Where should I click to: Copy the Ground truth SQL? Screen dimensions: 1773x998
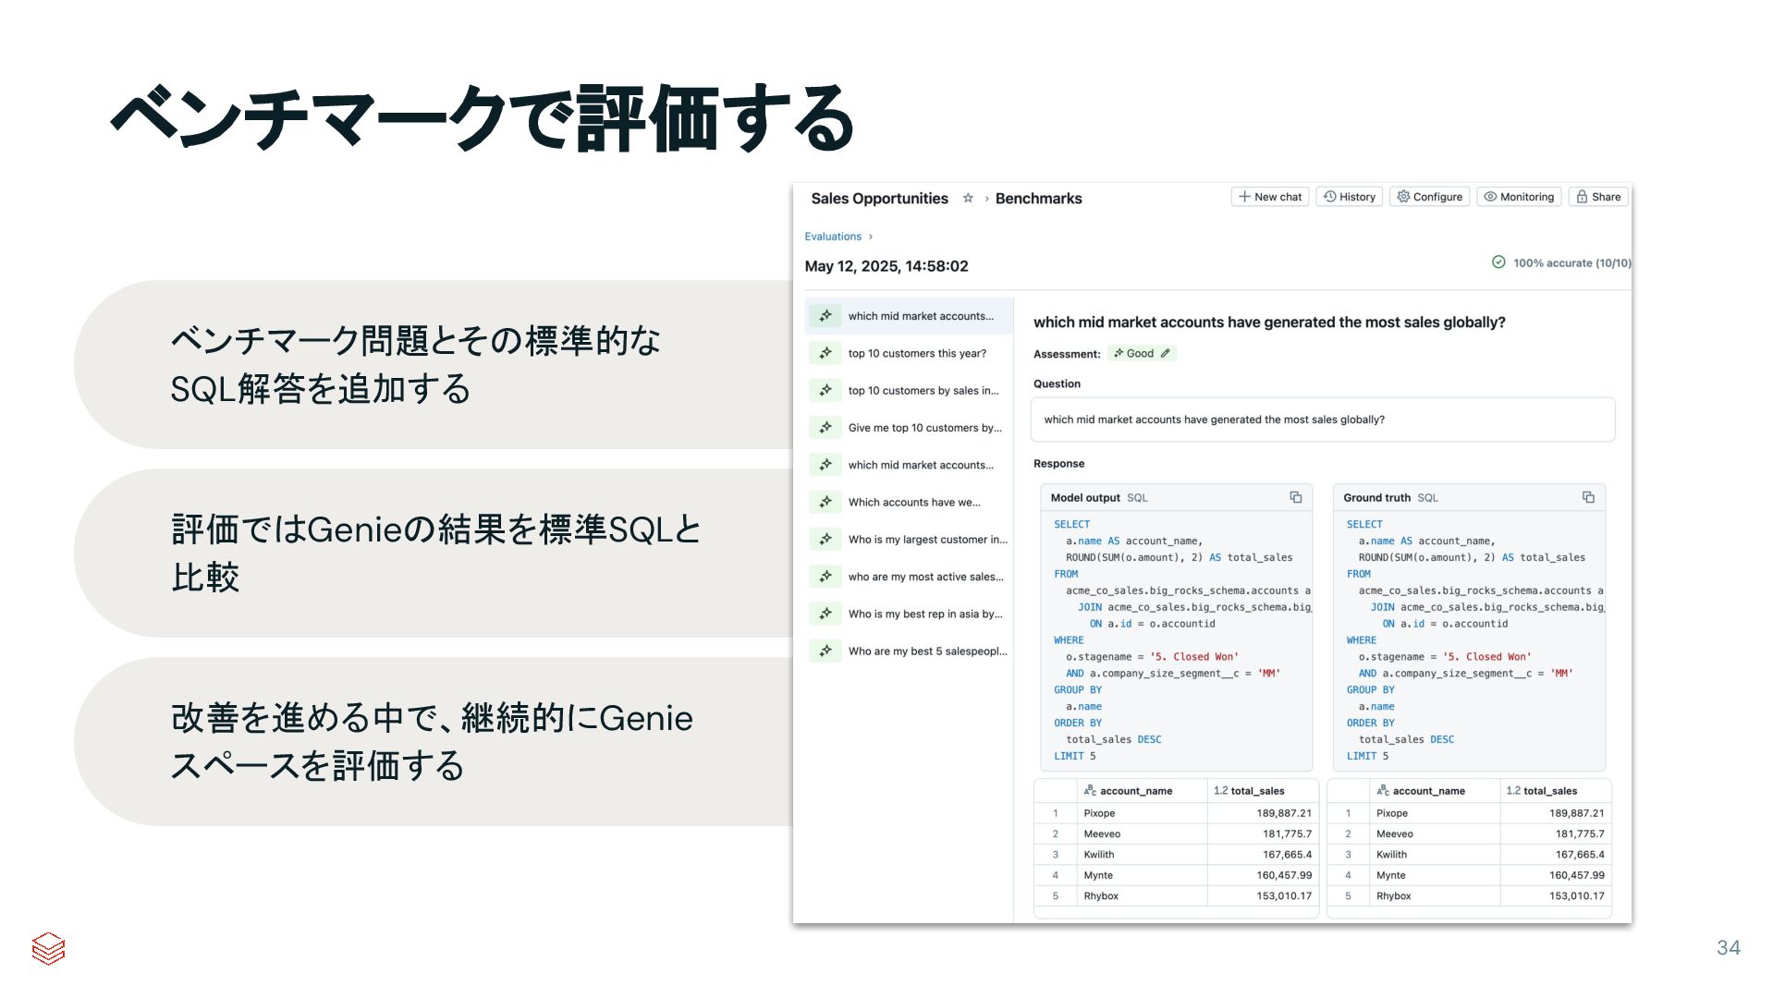point(1588,497)
